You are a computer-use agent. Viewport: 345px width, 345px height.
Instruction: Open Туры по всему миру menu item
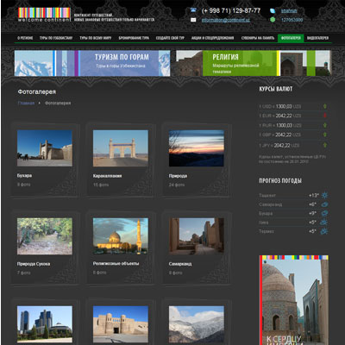tap(96, 38)
